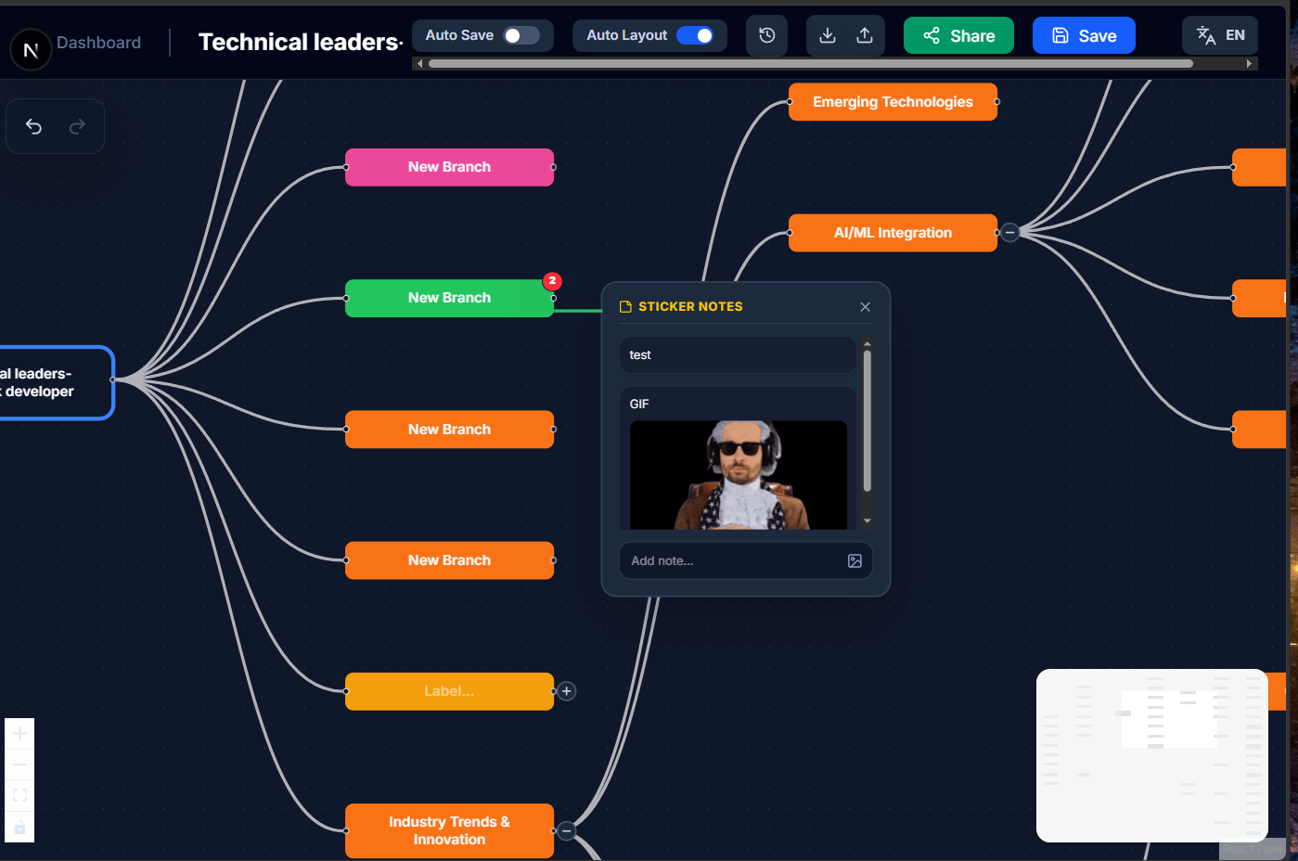Click the Sticker Notes scrollbar up arrow
1298x861 pixels.
click(x=867, y=344)
